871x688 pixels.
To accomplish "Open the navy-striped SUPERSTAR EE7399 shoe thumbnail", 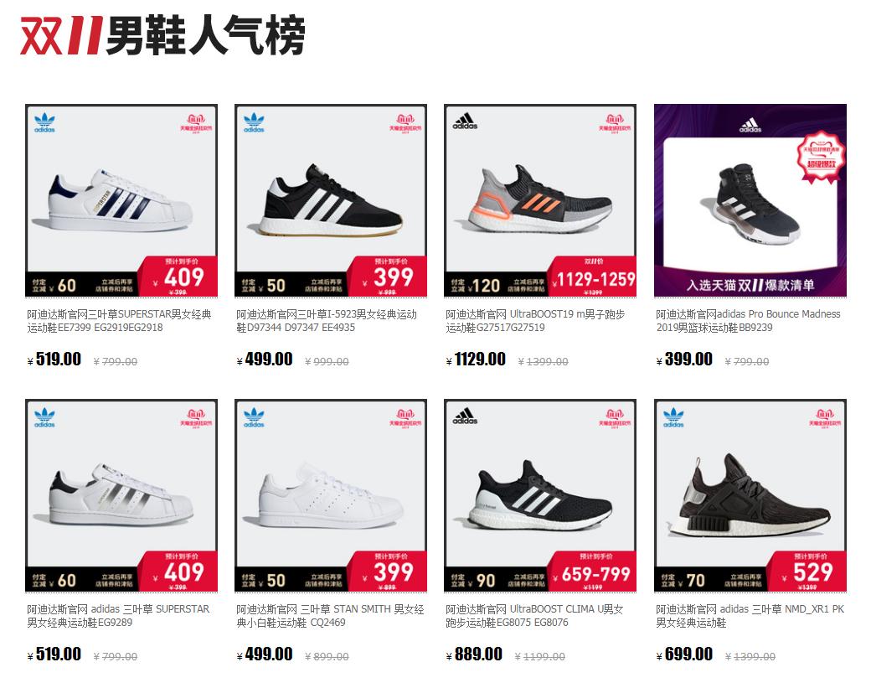I will pos(121,200).
